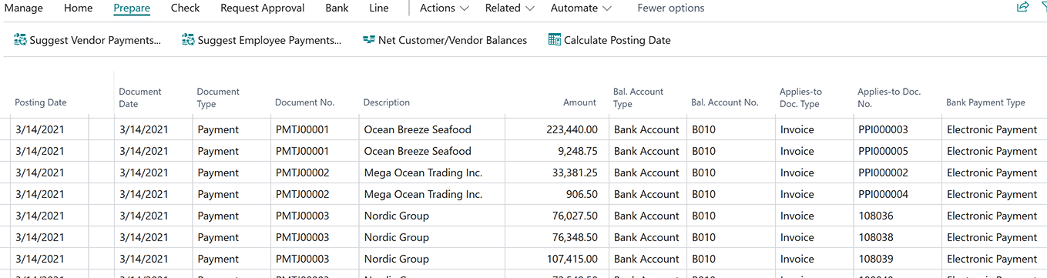Expand the Actions dropdown
The height and width of the screenshot is (278, 1047).
445,8
